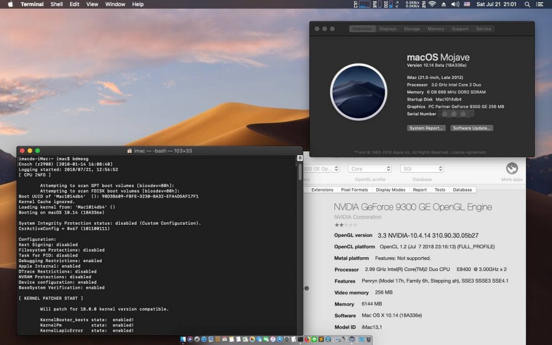
Task: Click the star rating under NVIDIA Corporation
Action: coord(346,225)
